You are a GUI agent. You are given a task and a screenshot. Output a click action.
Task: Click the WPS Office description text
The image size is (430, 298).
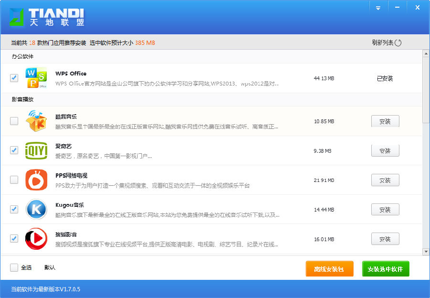pos(167,84)
